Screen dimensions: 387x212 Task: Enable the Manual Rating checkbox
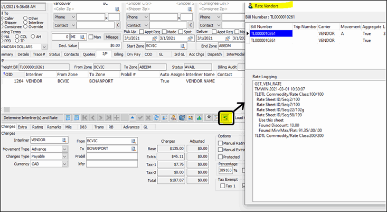click(x=221, y=143)
